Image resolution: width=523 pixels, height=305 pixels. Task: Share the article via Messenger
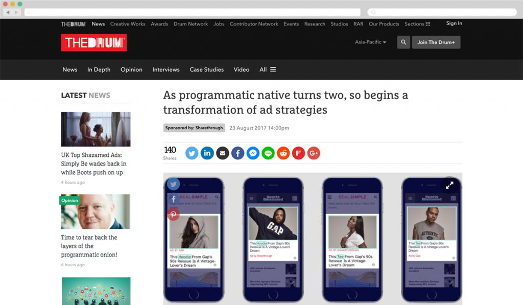click(253, 153)
